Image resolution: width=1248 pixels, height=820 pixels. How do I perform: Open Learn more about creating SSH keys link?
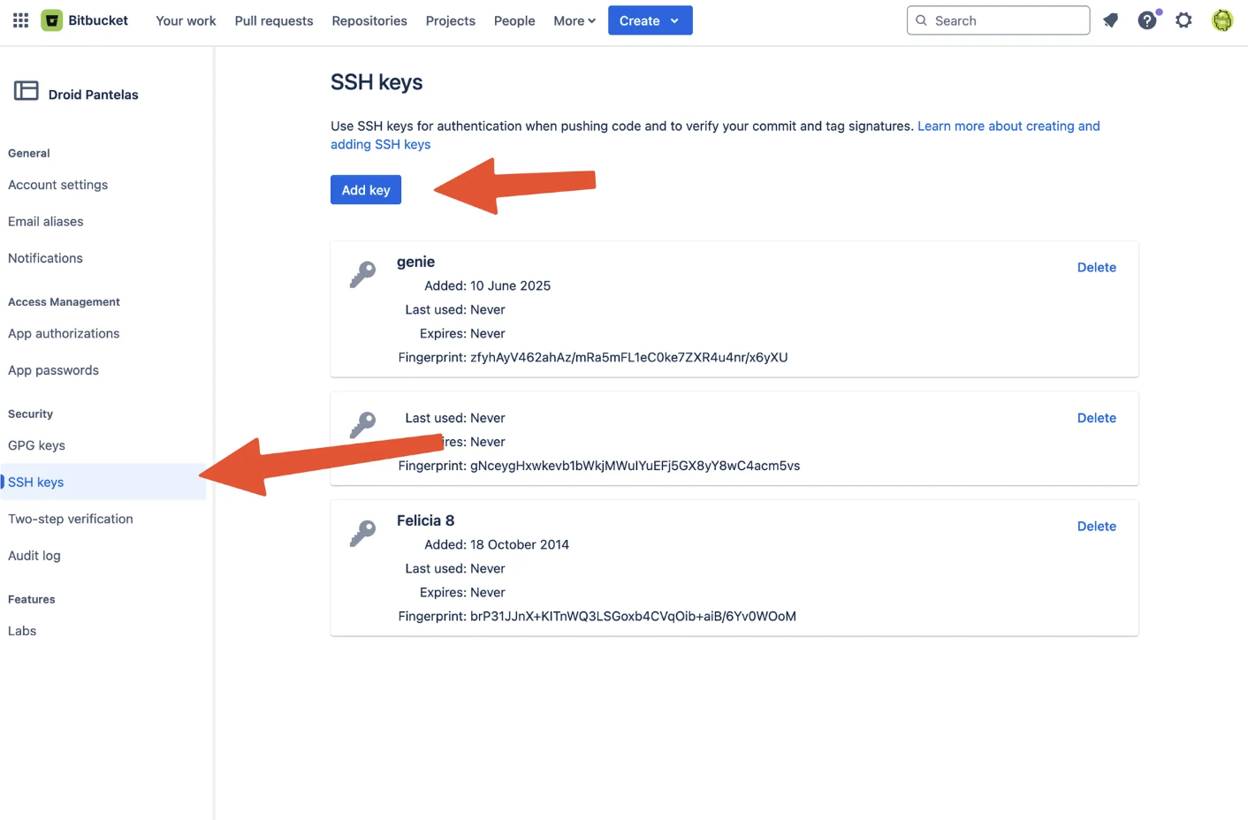click(1008, 126)
